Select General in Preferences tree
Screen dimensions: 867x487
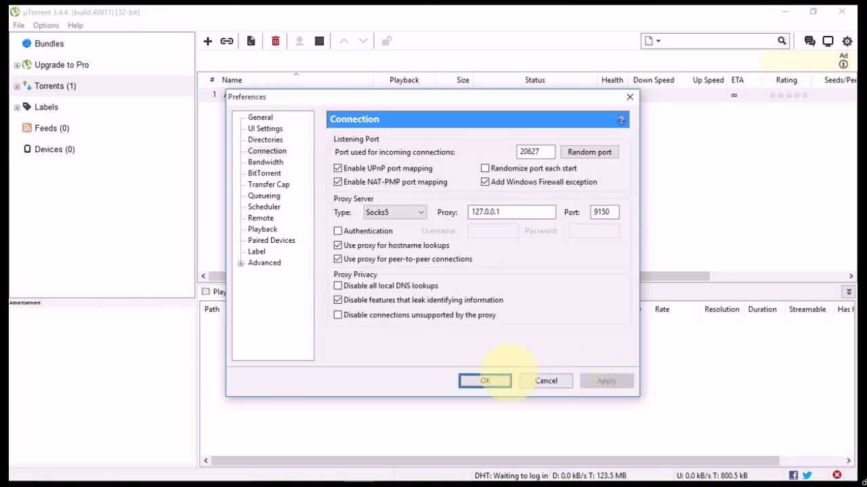point(260,117)
